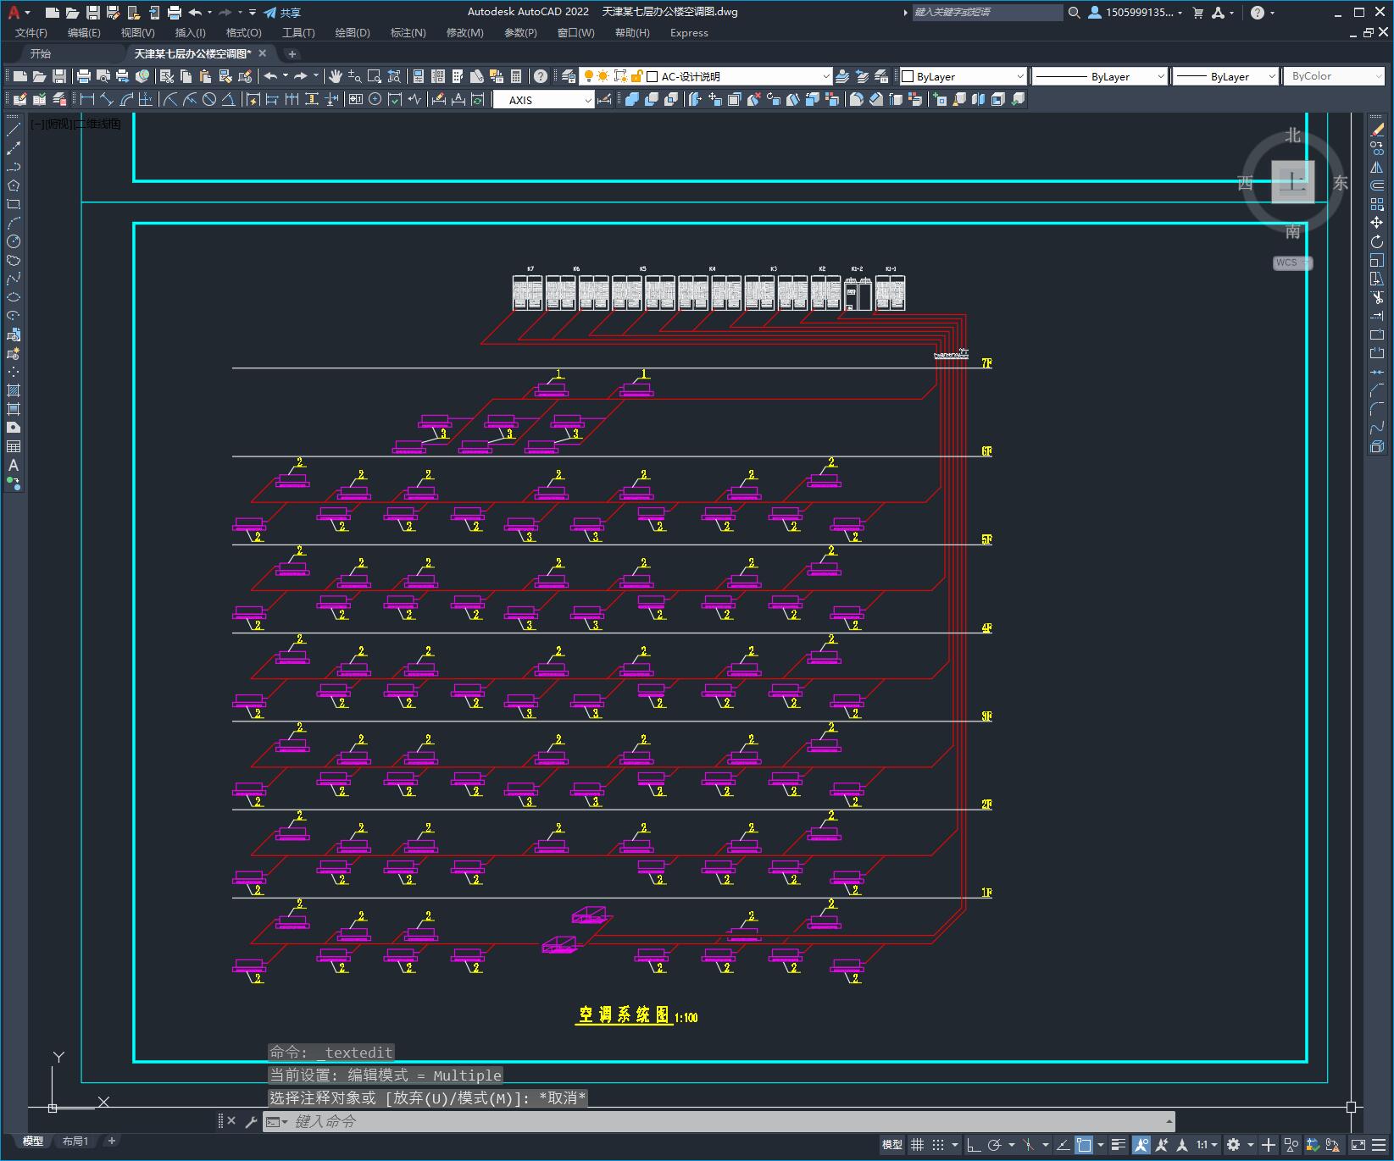Click the Plot printer icon in standard toolbar

84,76
